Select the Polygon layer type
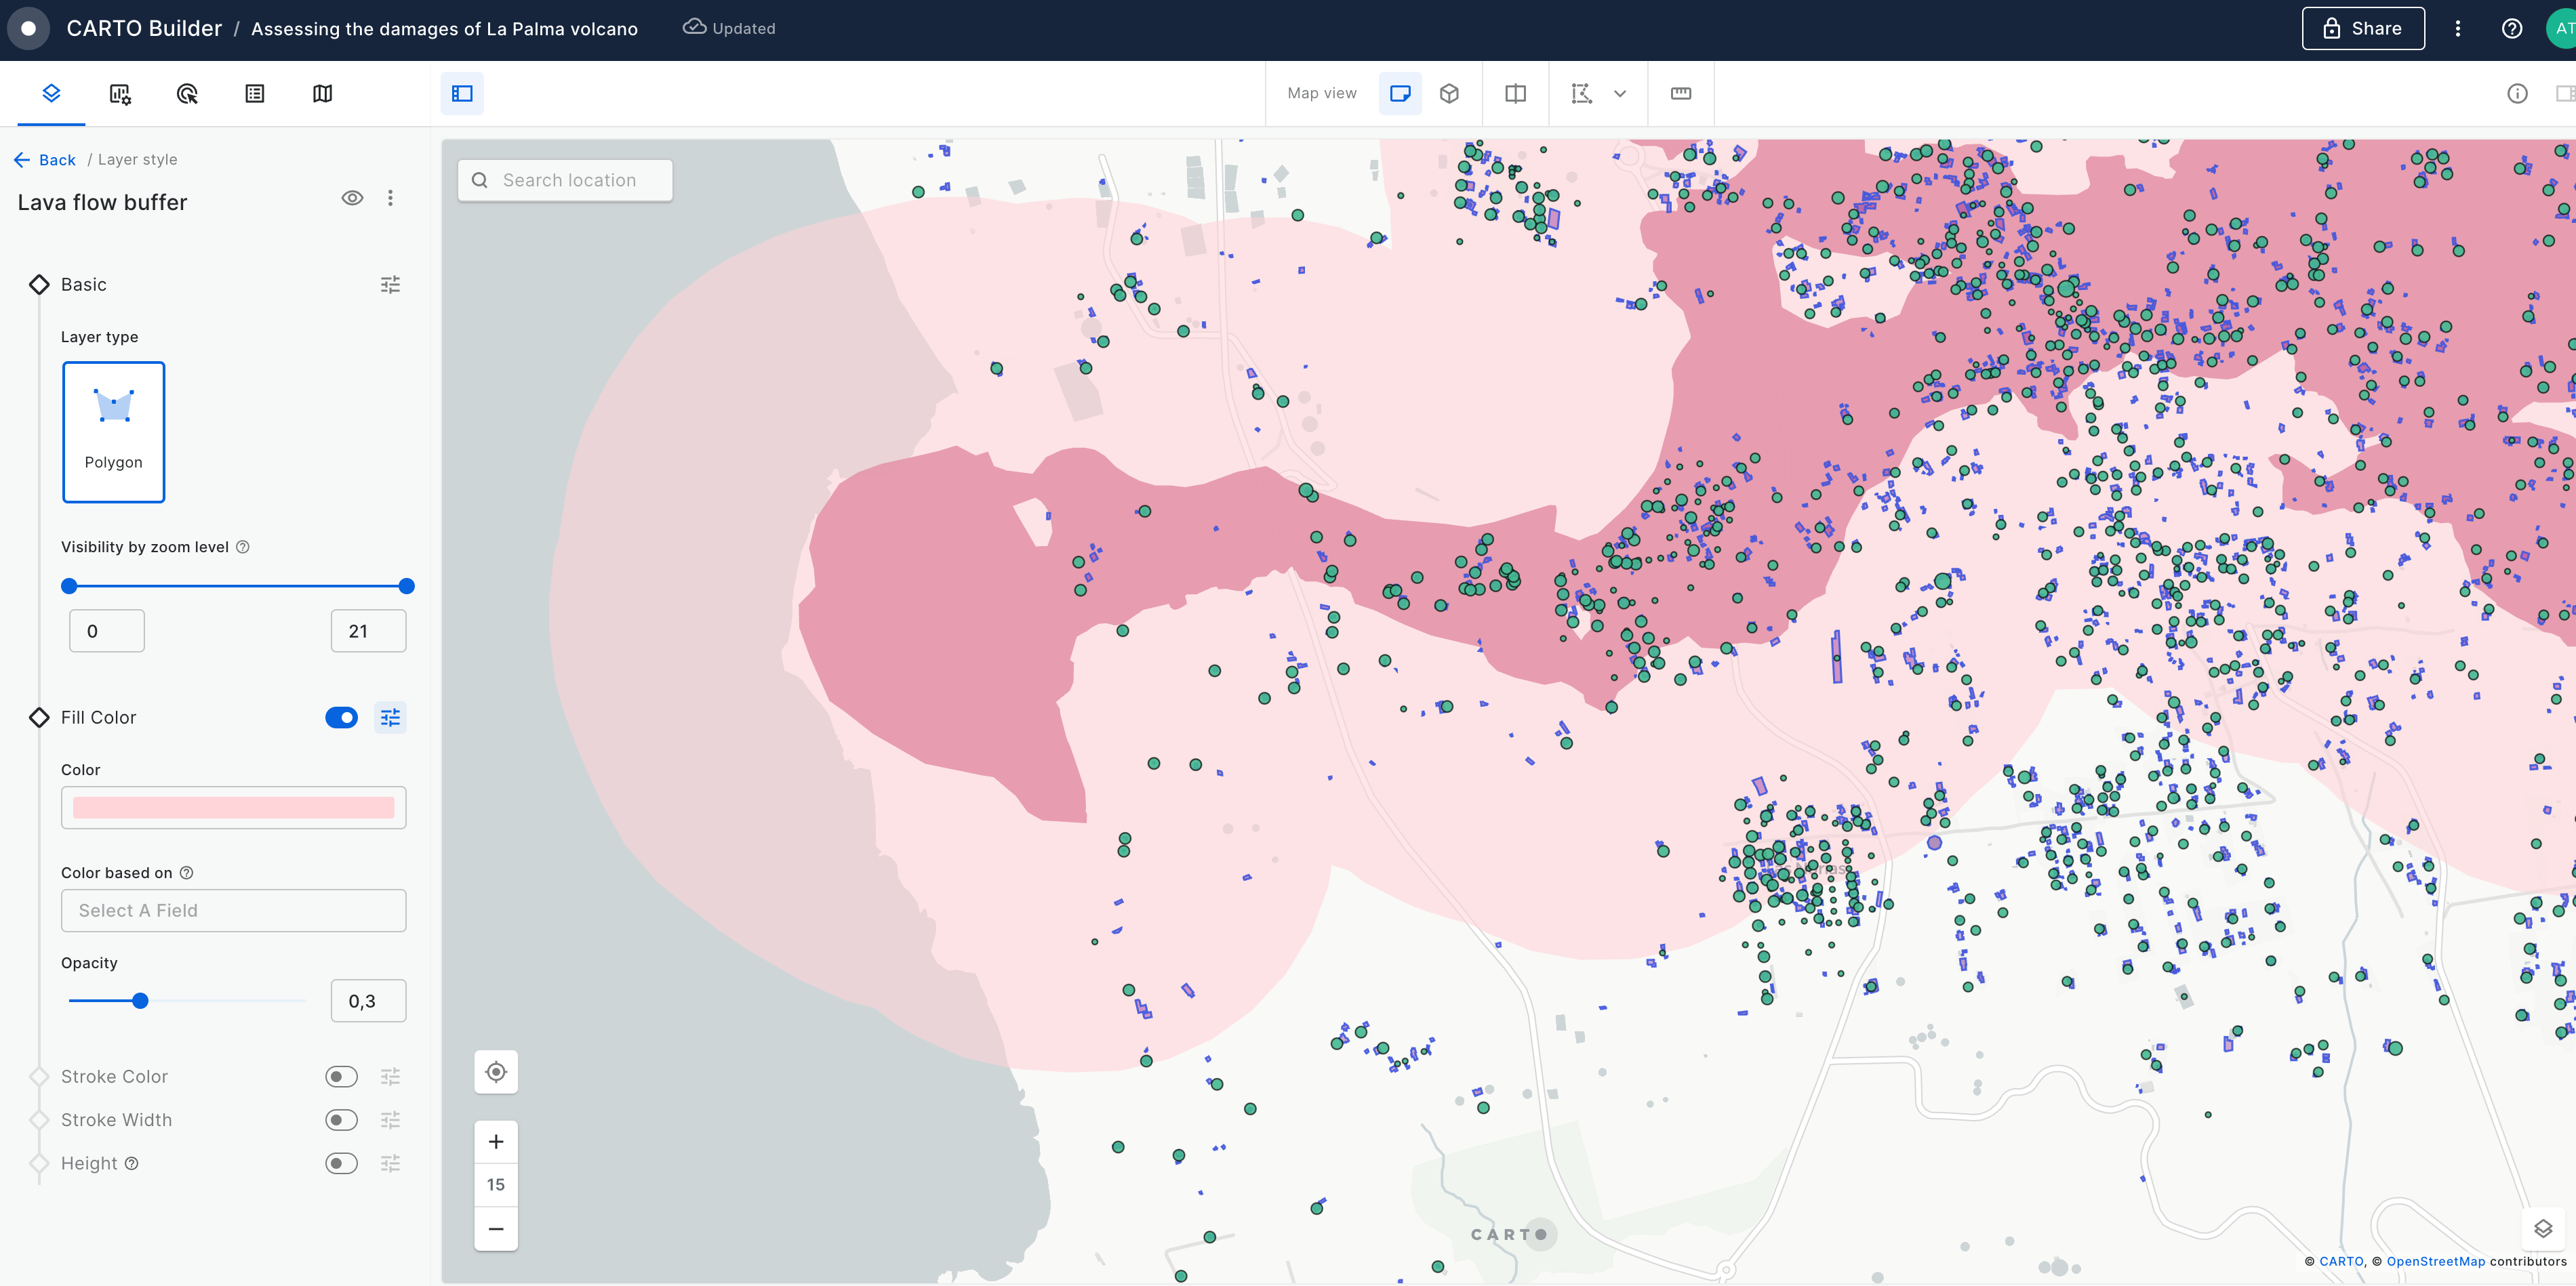This screenshot has height=1286, width=2576. point(114,432)
